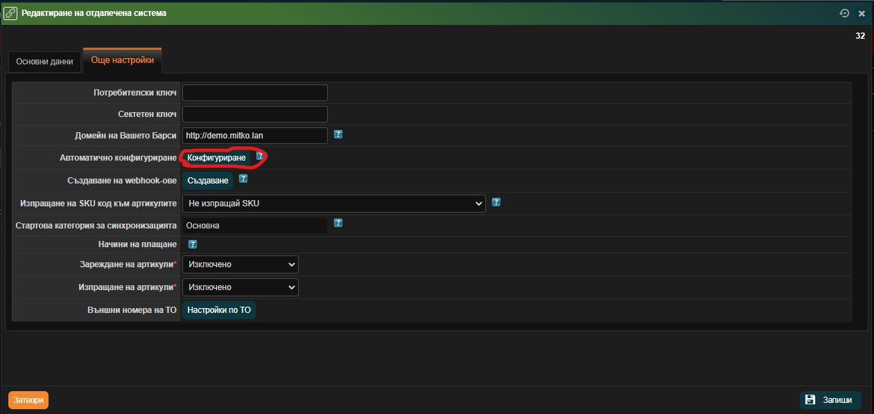
Task: Open help for Начини на плащане
Action: 193,244
